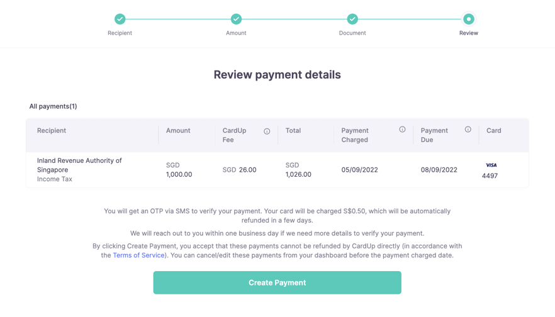Click the CardUp Fee info icon
The image size is (555, 317).
pyautogui.click(x=267, y=131)
